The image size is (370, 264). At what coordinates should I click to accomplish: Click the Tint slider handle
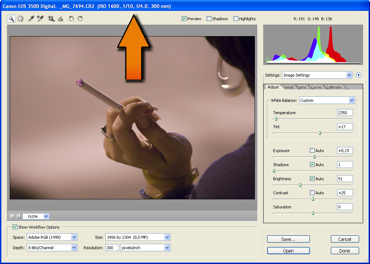click(x=320, y=133)
